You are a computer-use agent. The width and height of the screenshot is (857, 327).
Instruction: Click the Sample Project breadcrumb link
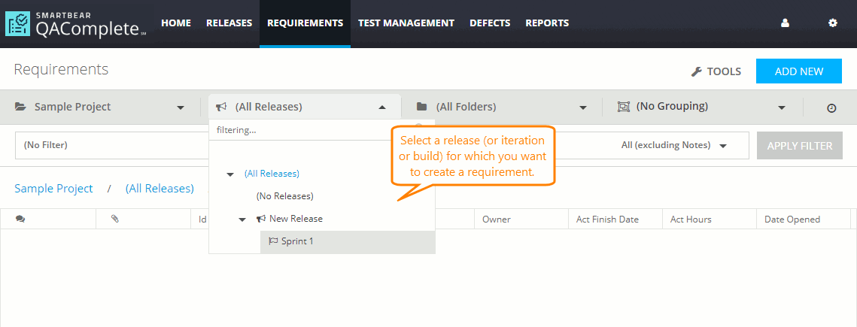(53, 189)
